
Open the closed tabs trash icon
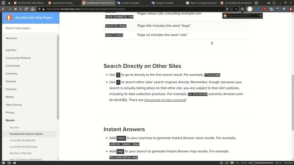(274, 3)
